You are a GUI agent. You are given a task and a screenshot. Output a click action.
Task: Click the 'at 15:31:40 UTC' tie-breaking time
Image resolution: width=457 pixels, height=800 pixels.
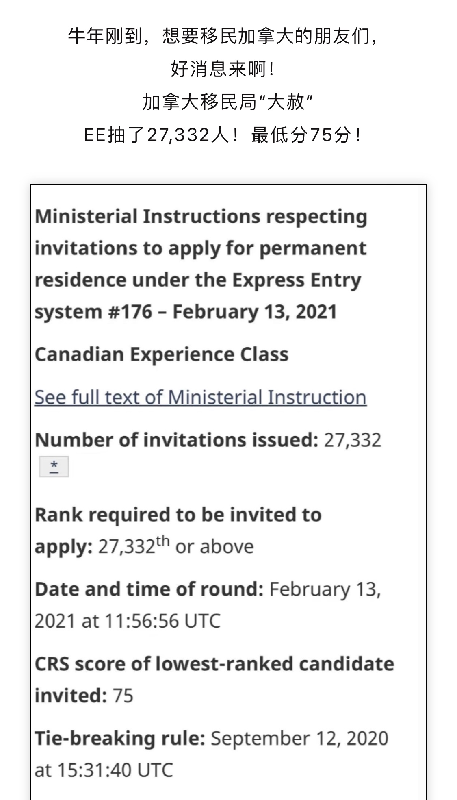point(104,770)
